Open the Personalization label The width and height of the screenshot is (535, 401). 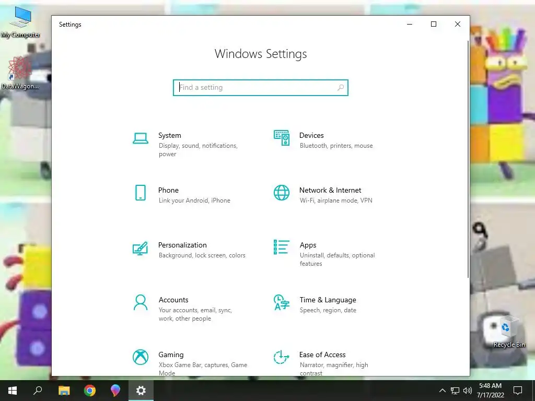click(182, 245)
